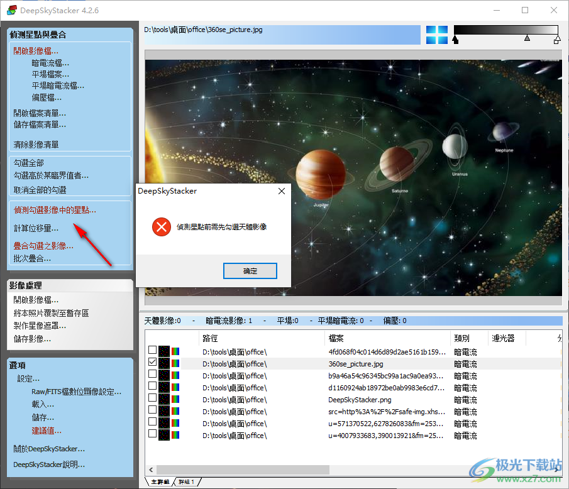
Task: Click the 确定 button in the dialog
Action: 250,271
